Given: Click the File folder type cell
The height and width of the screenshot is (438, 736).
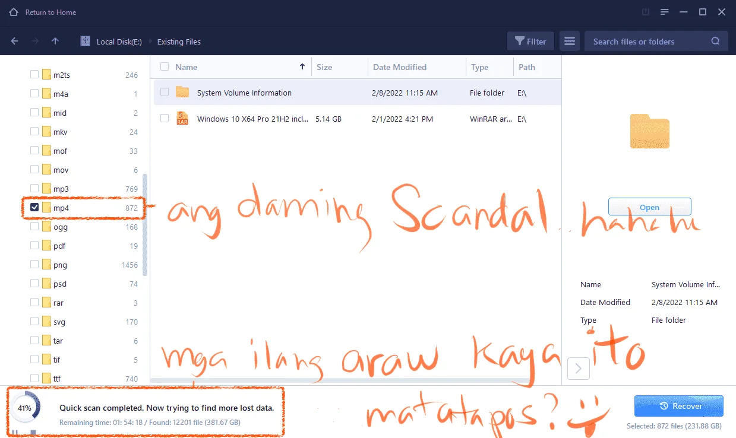Looking at the screenshot, I should tap(487, 93).
